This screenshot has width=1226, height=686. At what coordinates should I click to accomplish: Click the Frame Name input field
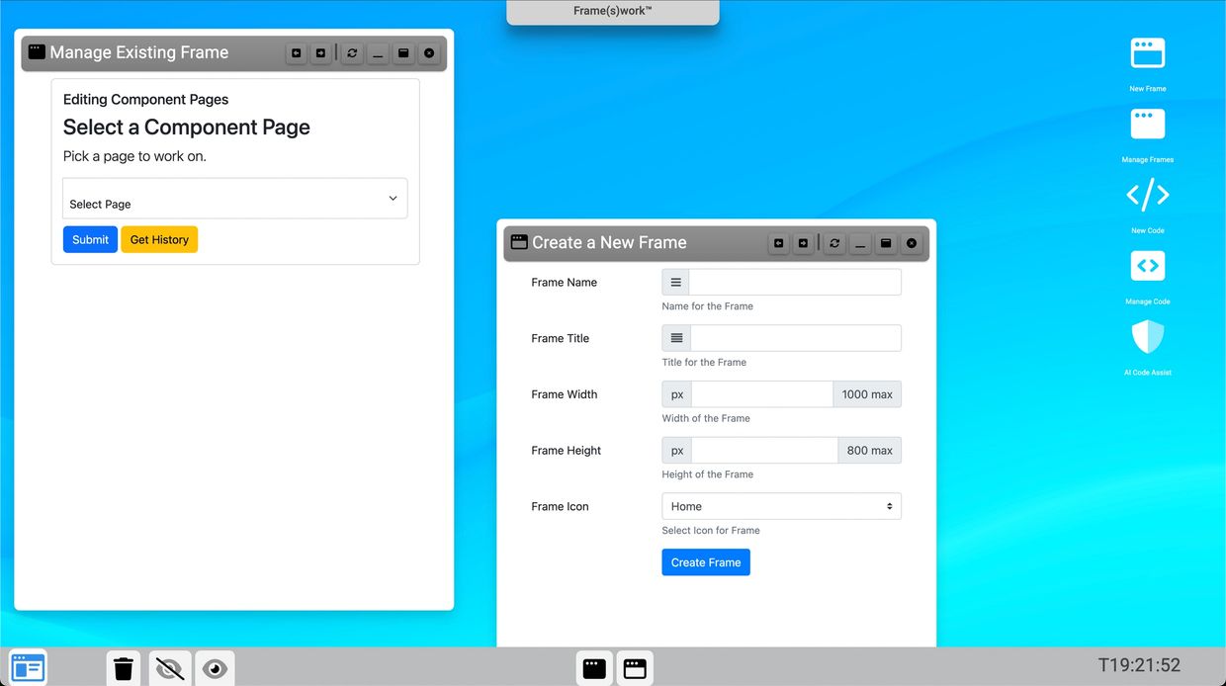tap(795, 283)
